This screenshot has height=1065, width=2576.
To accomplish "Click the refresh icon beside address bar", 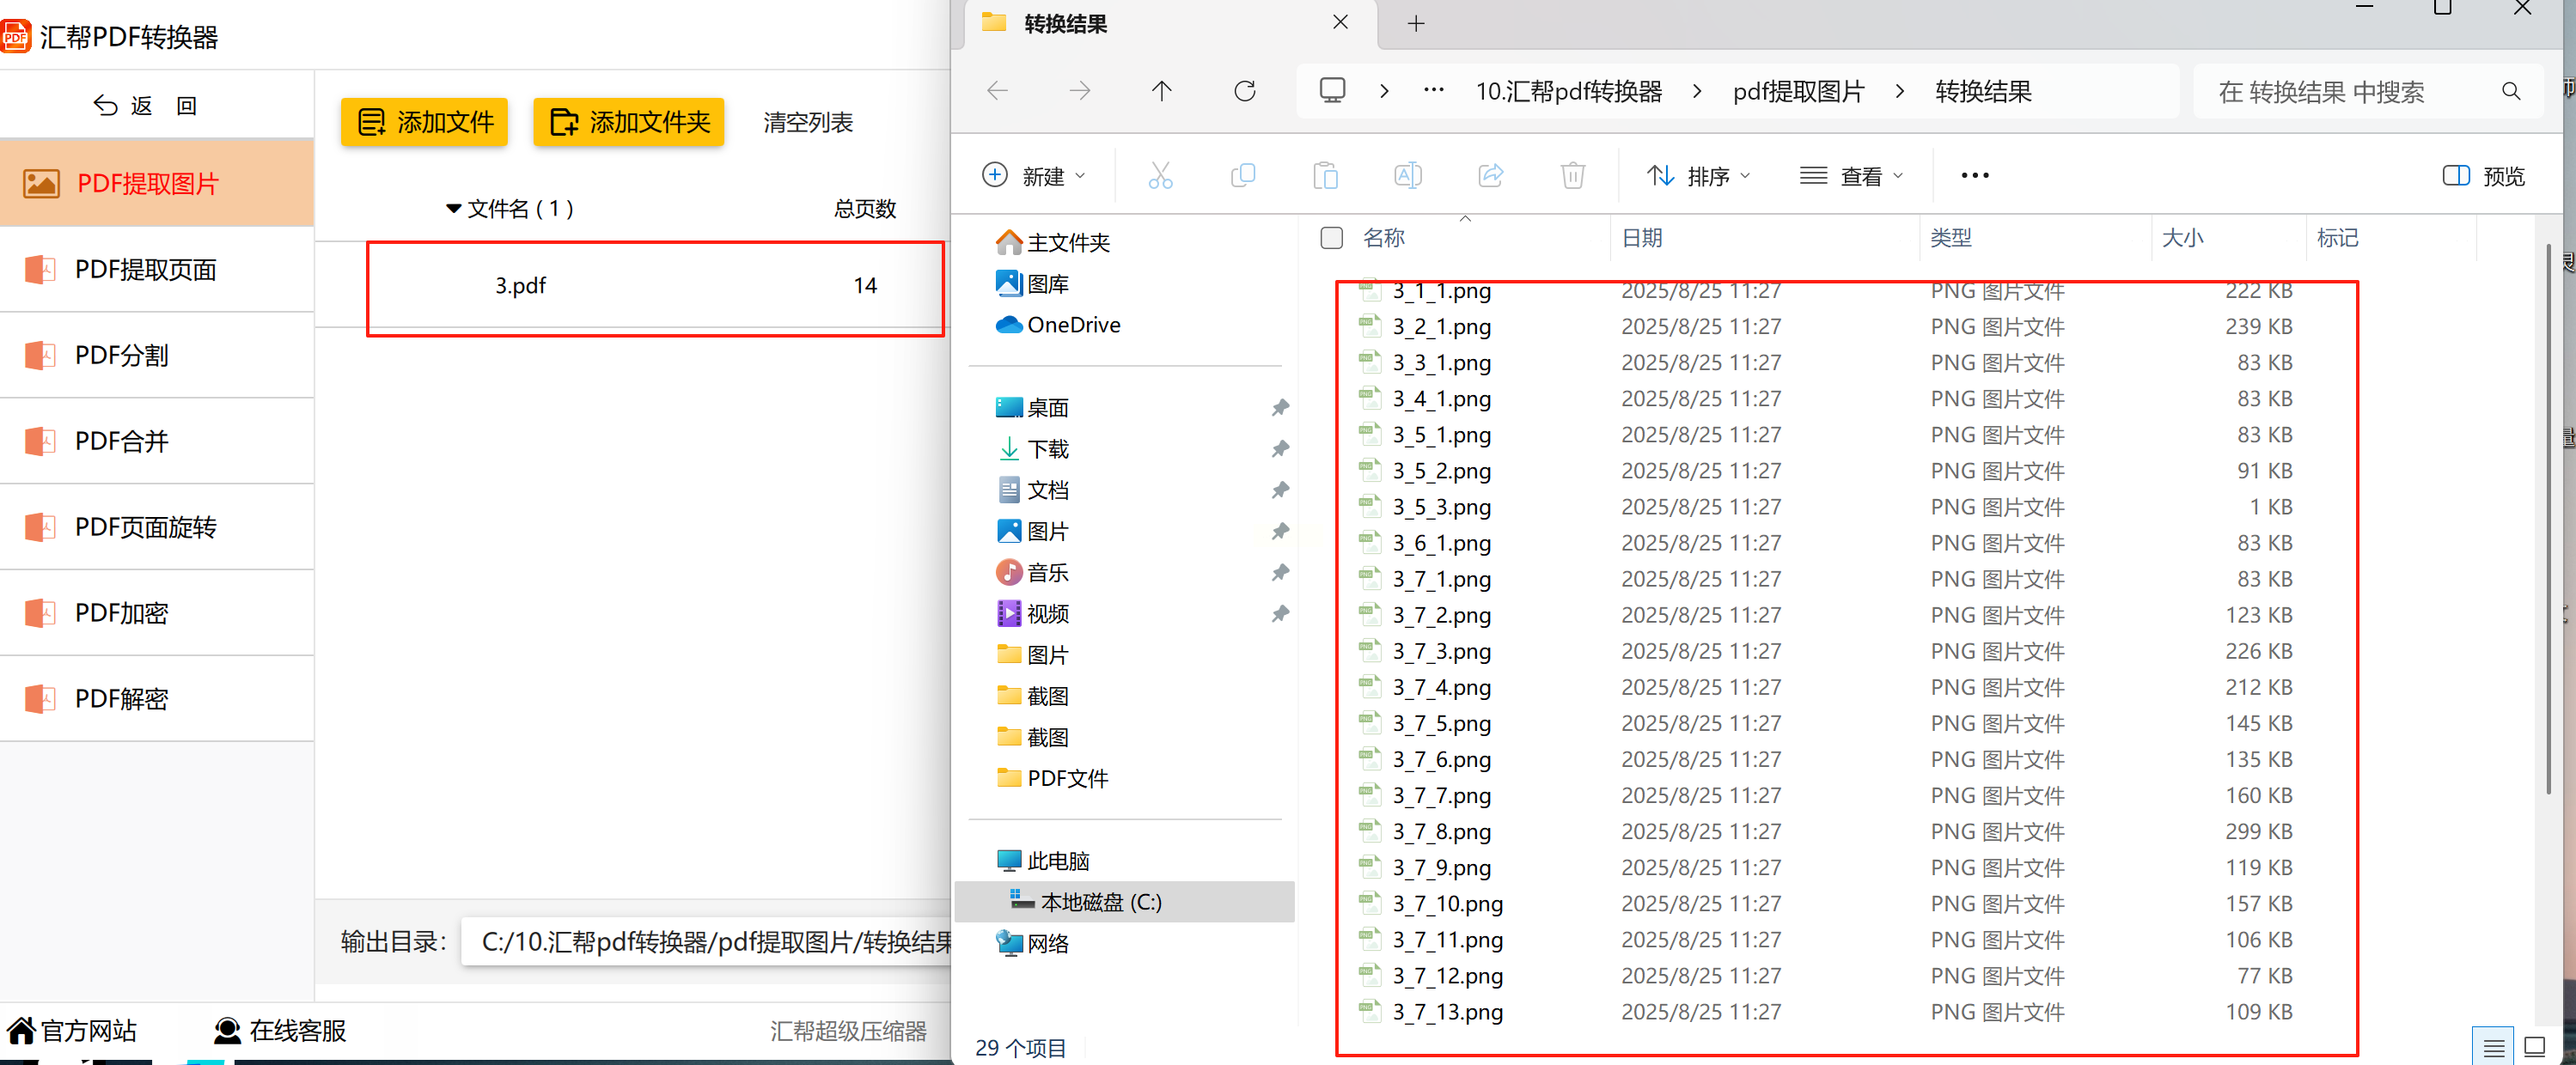I will [x=1244, y=92].
